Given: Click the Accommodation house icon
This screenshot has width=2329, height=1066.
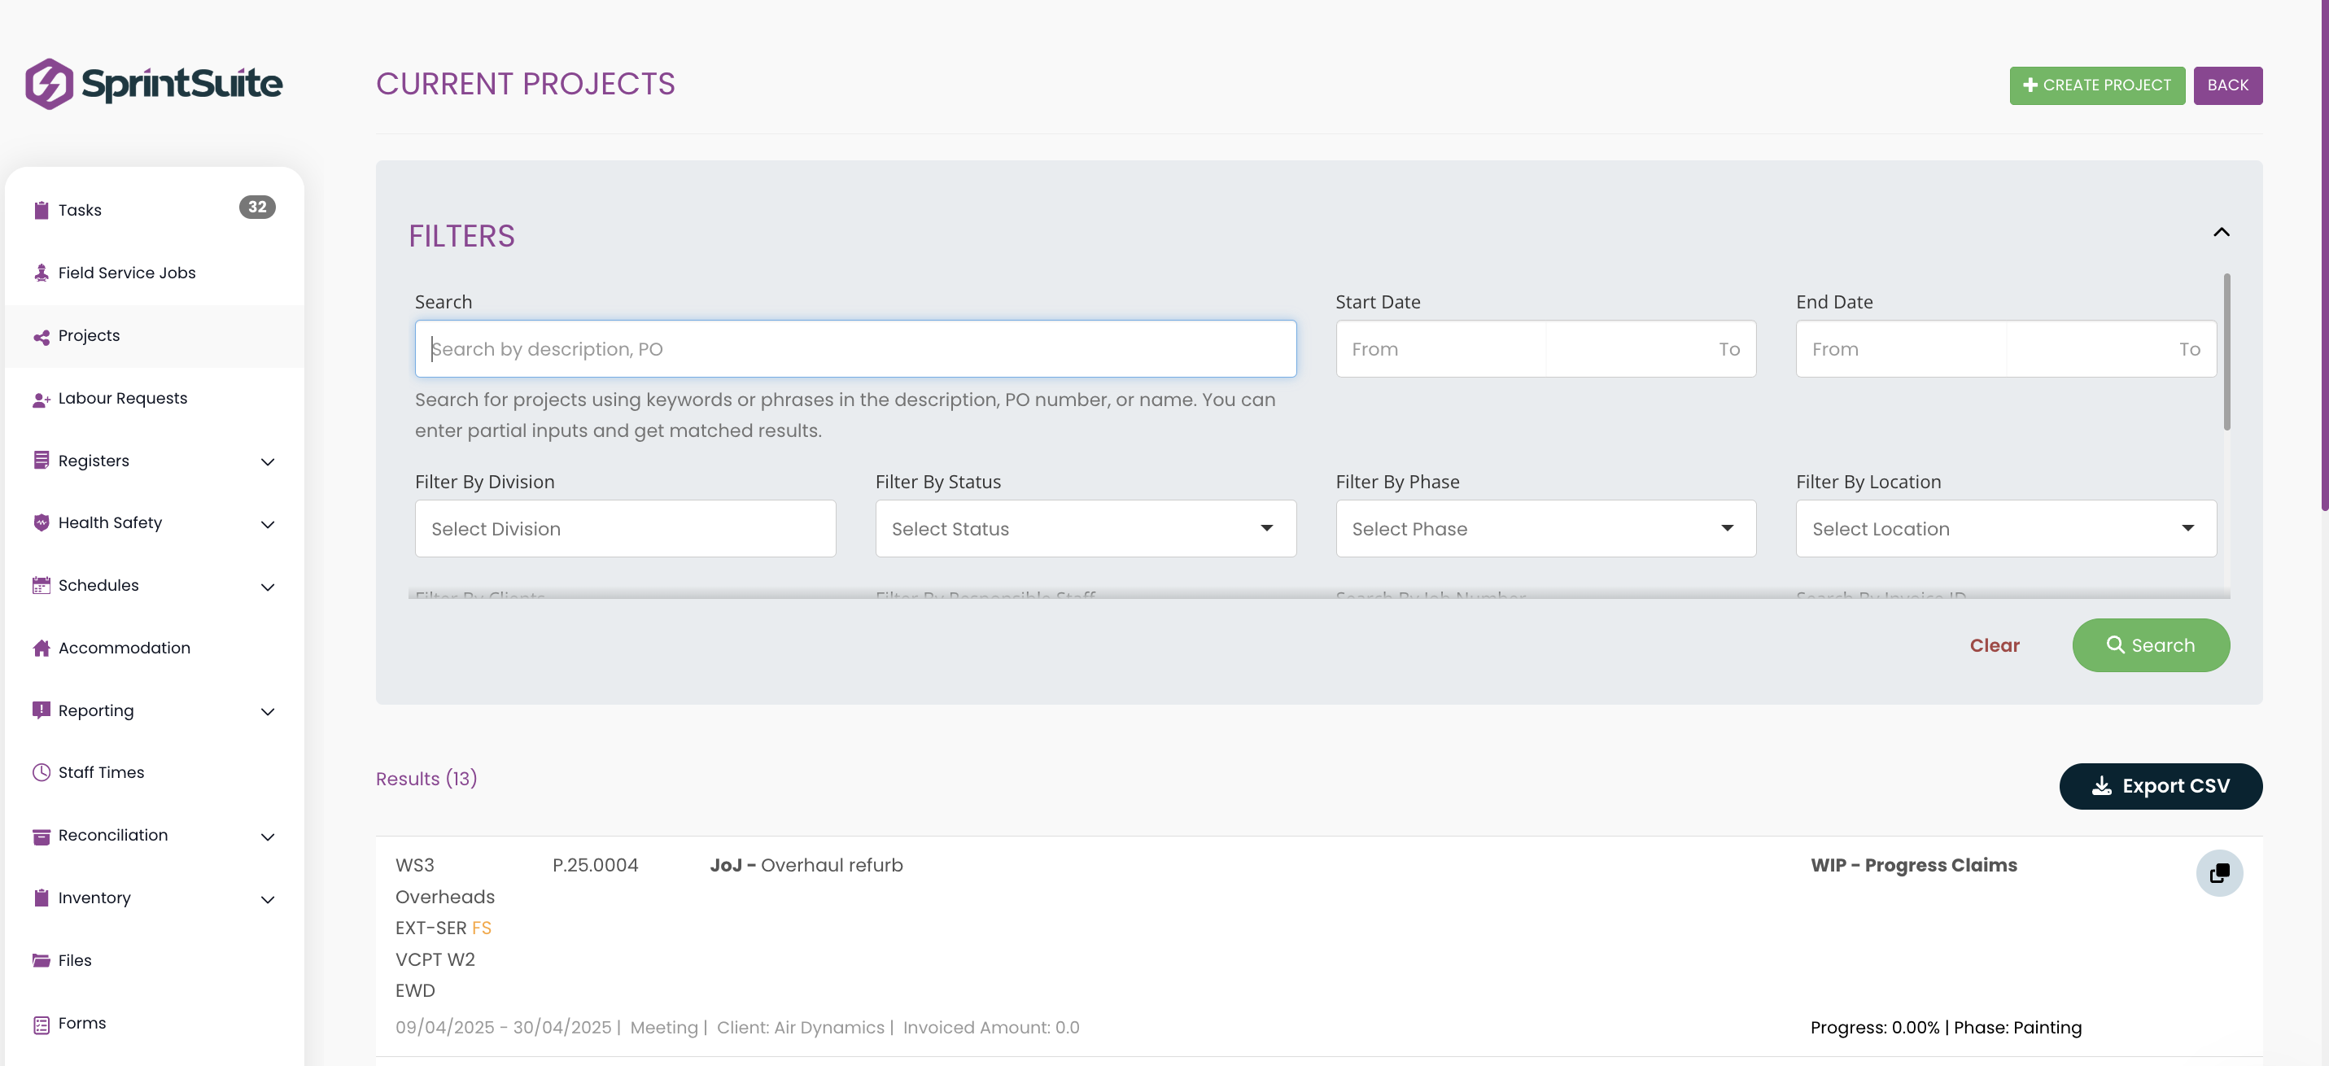Looking at the screenshot, I should click(41, 648).
